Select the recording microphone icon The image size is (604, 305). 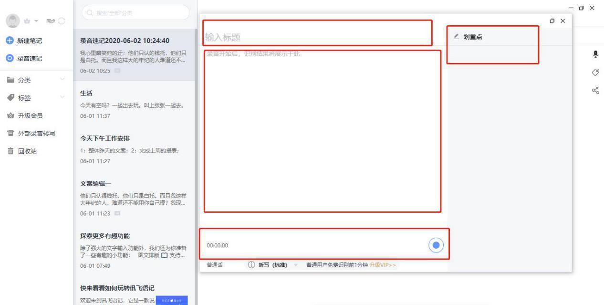coord(595,54)
